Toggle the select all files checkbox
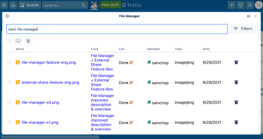Image resolution: width=263 pixels, height=139 pixels. pyautogui.click(x=9, y=41)
